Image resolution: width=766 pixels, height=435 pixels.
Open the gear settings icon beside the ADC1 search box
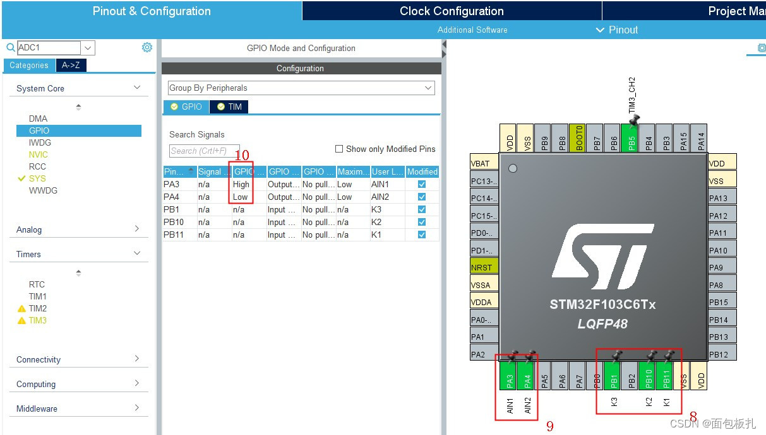[x=147, y=47]
